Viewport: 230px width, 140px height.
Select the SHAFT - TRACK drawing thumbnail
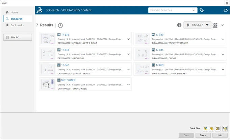(x=48, y=69)
